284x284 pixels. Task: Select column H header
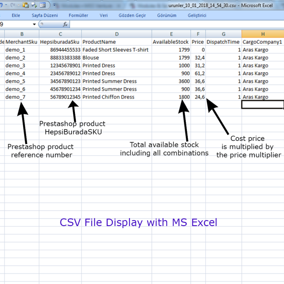pyautogui.click(x=263, y=34)
